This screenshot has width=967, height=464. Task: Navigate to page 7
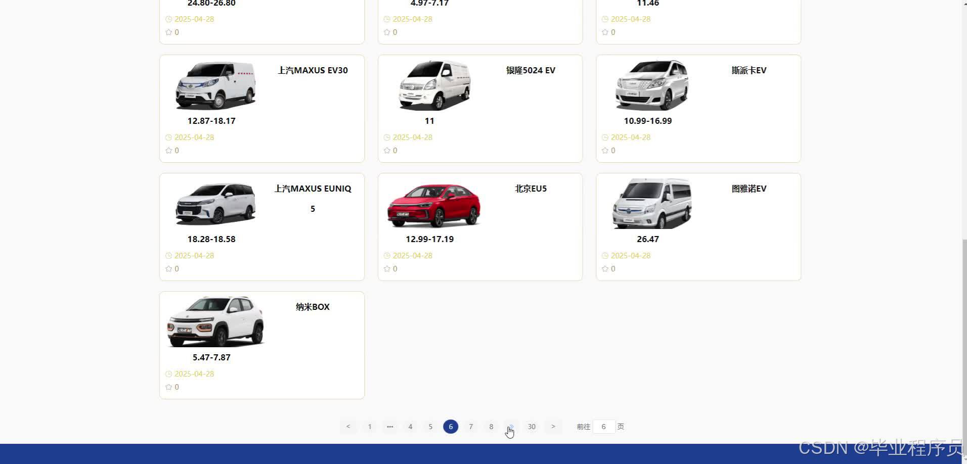(x=471, y=427)
